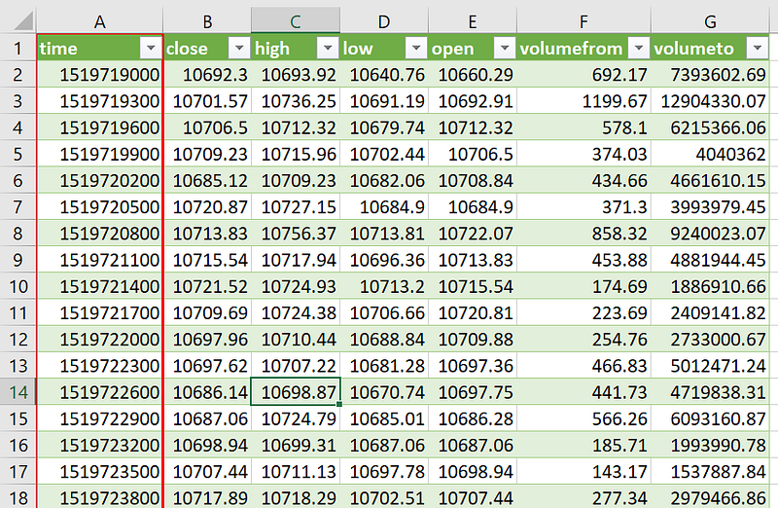
Task: Select row 14 header
Action: [x=18, y=392]
